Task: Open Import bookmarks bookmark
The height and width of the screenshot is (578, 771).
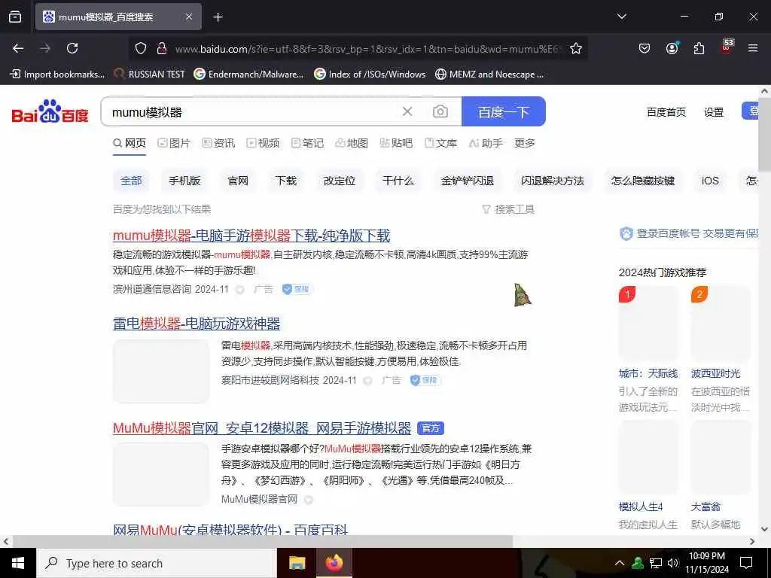Action: coord(57,75)
